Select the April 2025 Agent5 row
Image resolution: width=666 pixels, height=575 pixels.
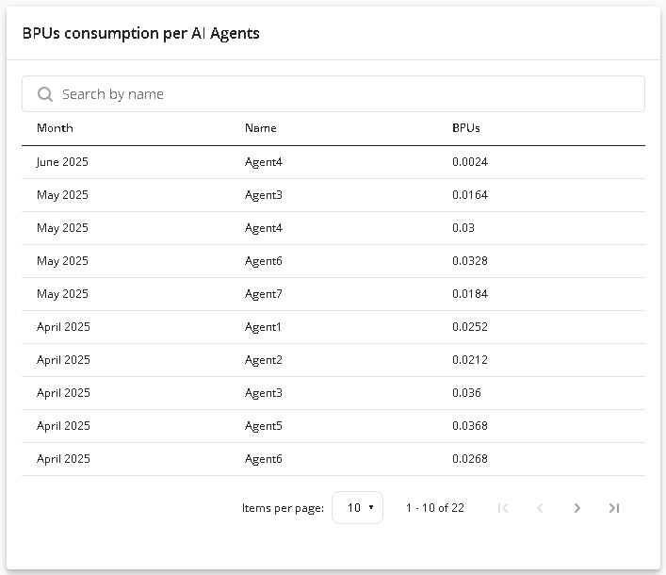tap(333, 426)
